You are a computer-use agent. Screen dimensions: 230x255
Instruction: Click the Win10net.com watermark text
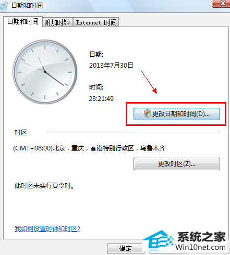[200, 247]
